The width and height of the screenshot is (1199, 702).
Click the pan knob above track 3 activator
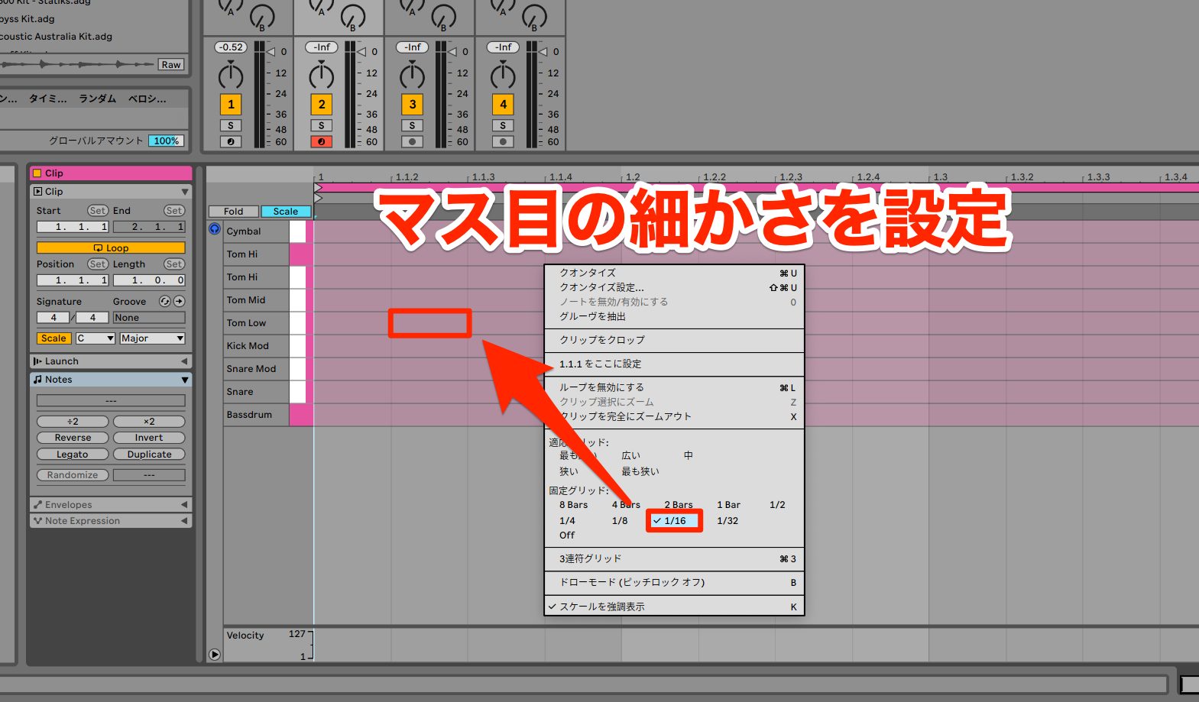412,76
